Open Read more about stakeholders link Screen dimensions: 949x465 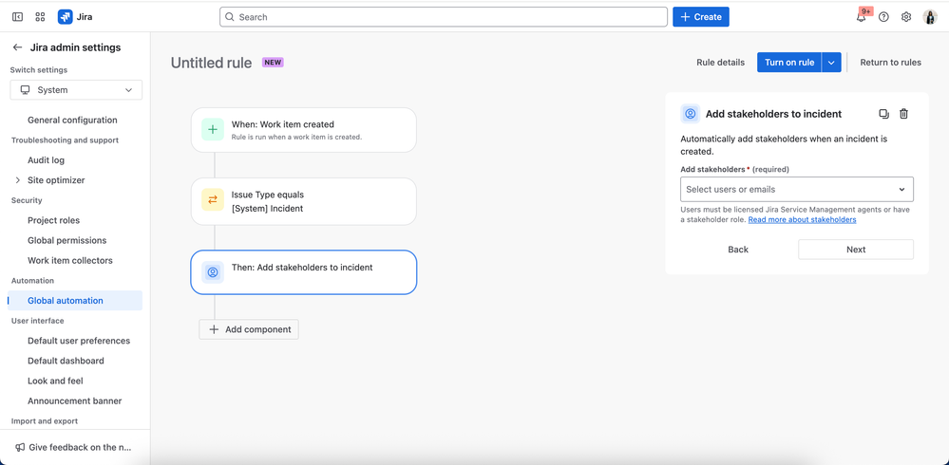click(802, 220)
